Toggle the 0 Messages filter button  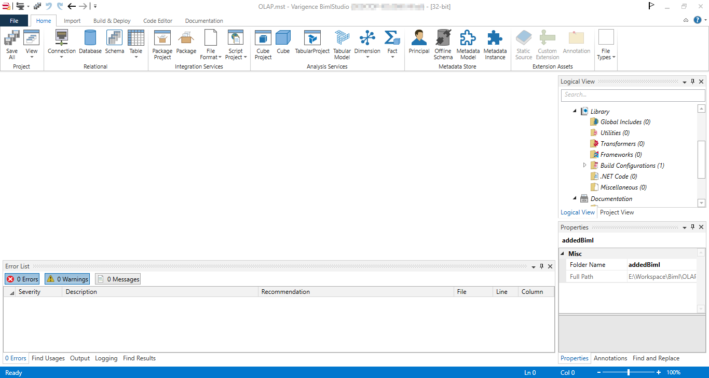118,279
